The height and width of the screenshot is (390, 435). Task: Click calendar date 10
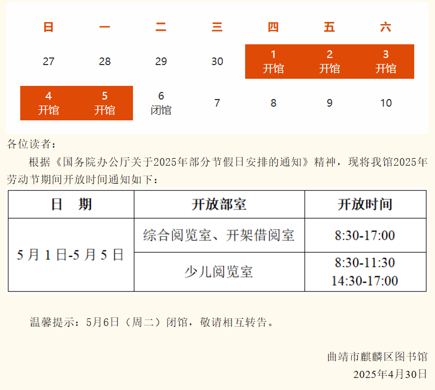coord(386,103)
